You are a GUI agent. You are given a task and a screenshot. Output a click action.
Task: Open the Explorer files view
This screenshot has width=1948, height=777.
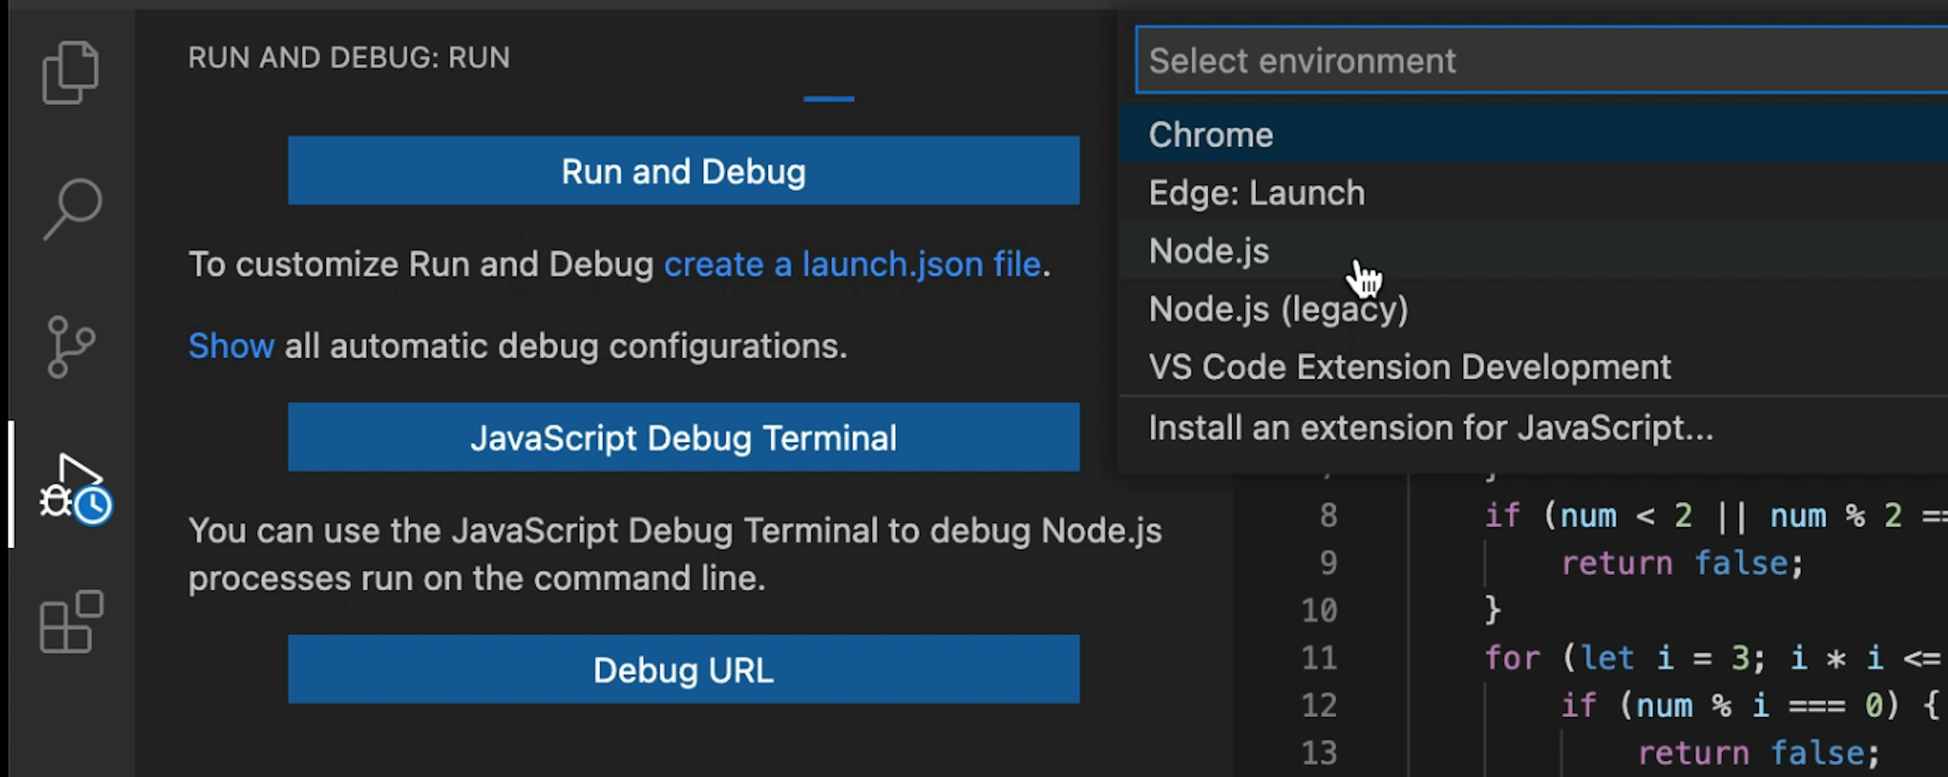coord(71,72)
